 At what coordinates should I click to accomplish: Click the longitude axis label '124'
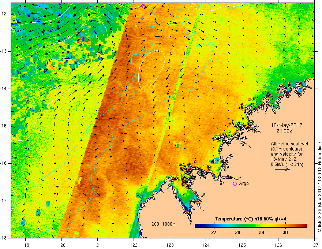206,245
